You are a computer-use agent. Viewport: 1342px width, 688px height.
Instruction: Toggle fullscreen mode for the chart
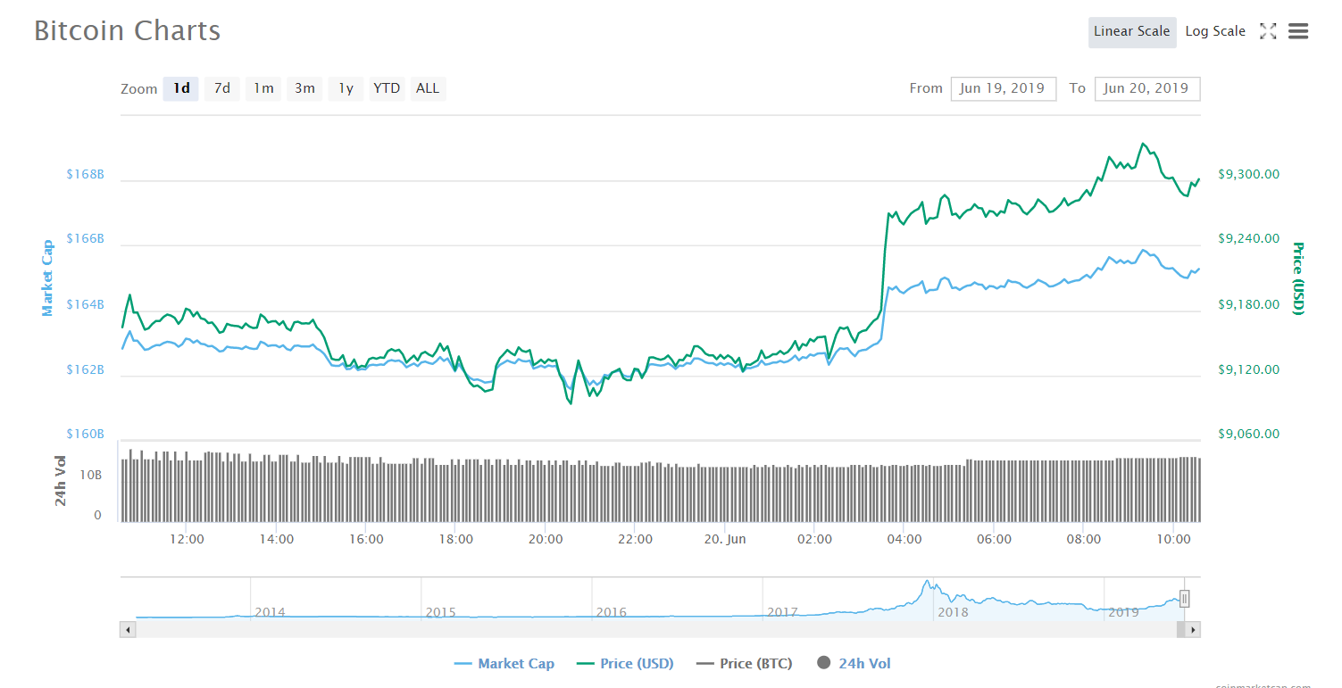pyautogui.click(x=1268, y=31)
